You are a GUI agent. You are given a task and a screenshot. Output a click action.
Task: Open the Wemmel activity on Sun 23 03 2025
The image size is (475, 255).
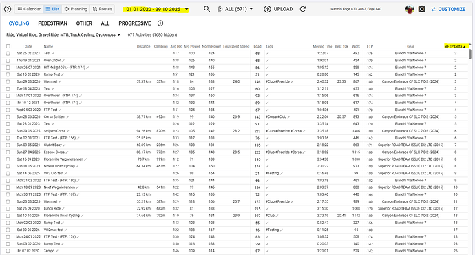pyautogui.click(x=50, y=202)
